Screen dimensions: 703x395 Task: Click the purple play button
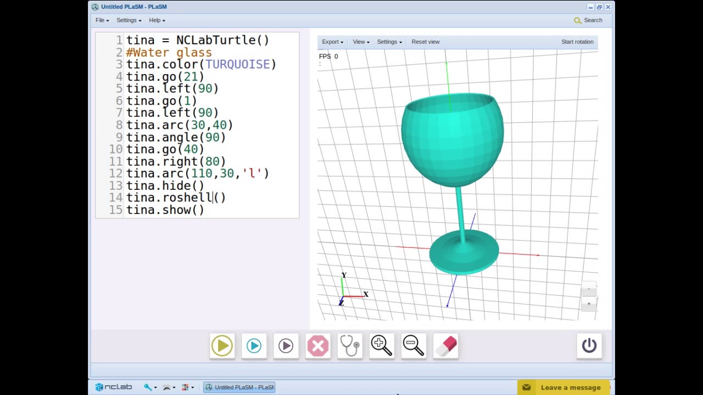click(286, 346)
